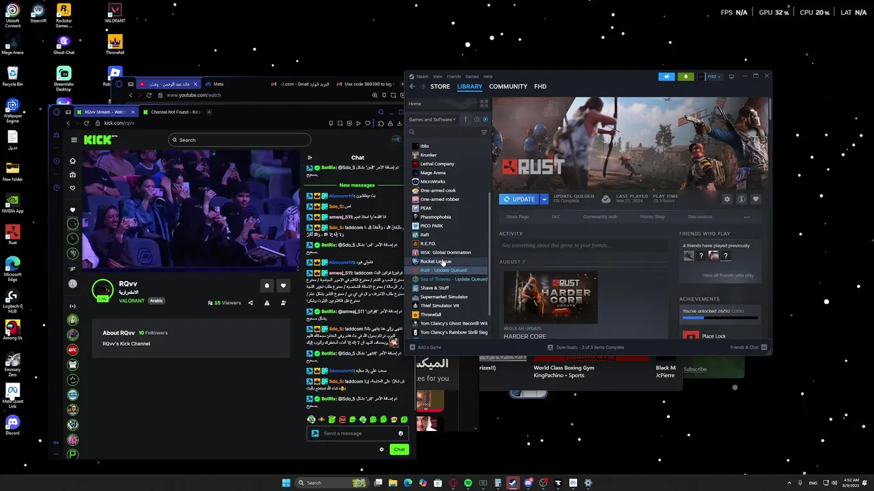Screen dimensions: 874x491
Task: Open Steam notifications bell
Action: tap(686, 76)
